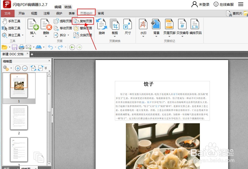Click Extract pages (提取页面)
The height and width of the screenshot is (169, 248).
(63, 21)
